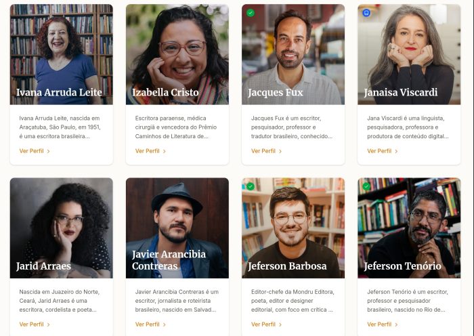This screenshot has height=336, width=474.
Task: Click green verified badge on Jacques Fux card
Action: [251, 13]
